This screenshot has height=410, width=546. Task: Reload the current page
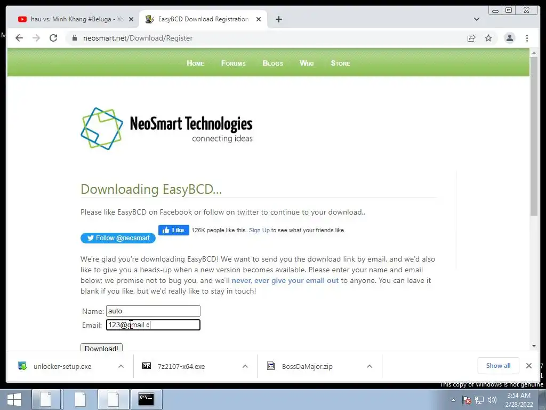pyautogui.click(x=53, y=38)
